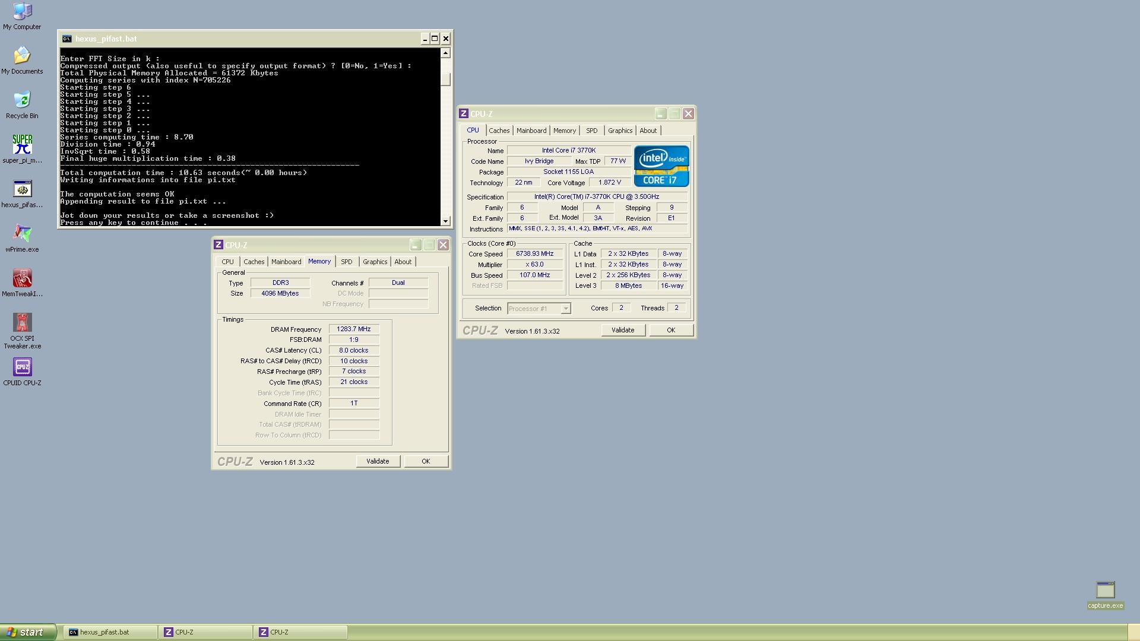The height and width of the screenshot is (641, 1140).
Task: Click the memory Size 4096 MBytes field
Action: click(280, 293)
